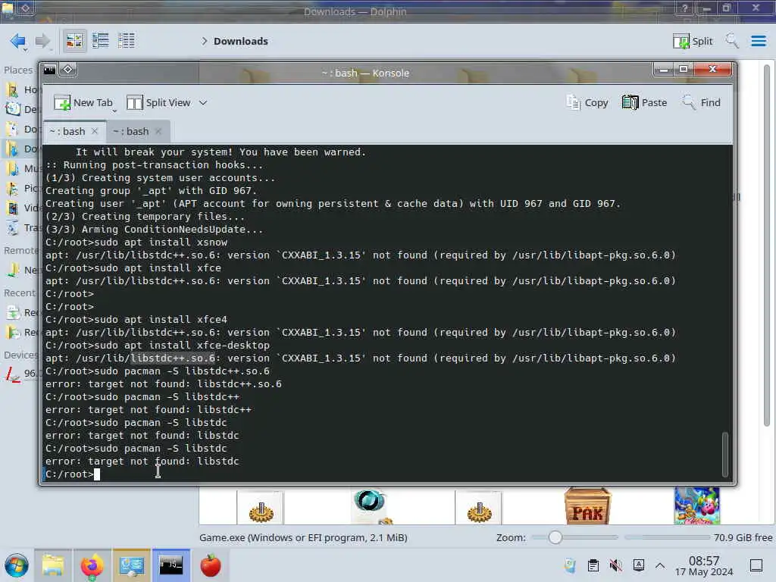This screenshot has height=582, width=776.
Task: Close the second bash tab
Action: (x=158, y=131)
